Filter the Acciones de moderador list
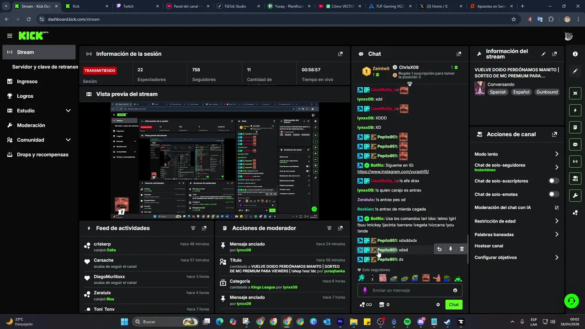The width and height of the screenshot is (585, 329). coord(329,228)
